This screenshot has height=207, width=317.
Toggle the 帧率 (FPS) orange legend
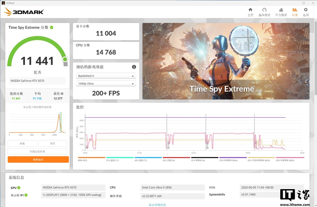(x=91, y=159)
